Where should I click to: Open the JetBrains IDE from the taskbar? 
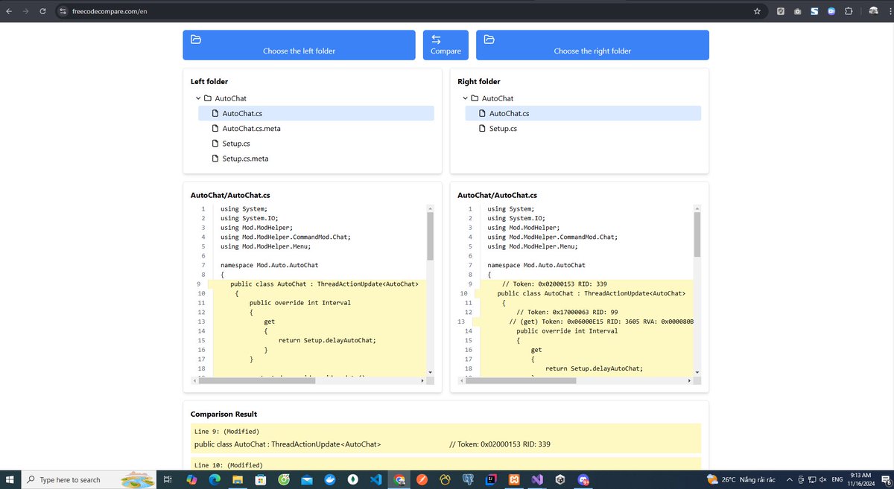491,479
